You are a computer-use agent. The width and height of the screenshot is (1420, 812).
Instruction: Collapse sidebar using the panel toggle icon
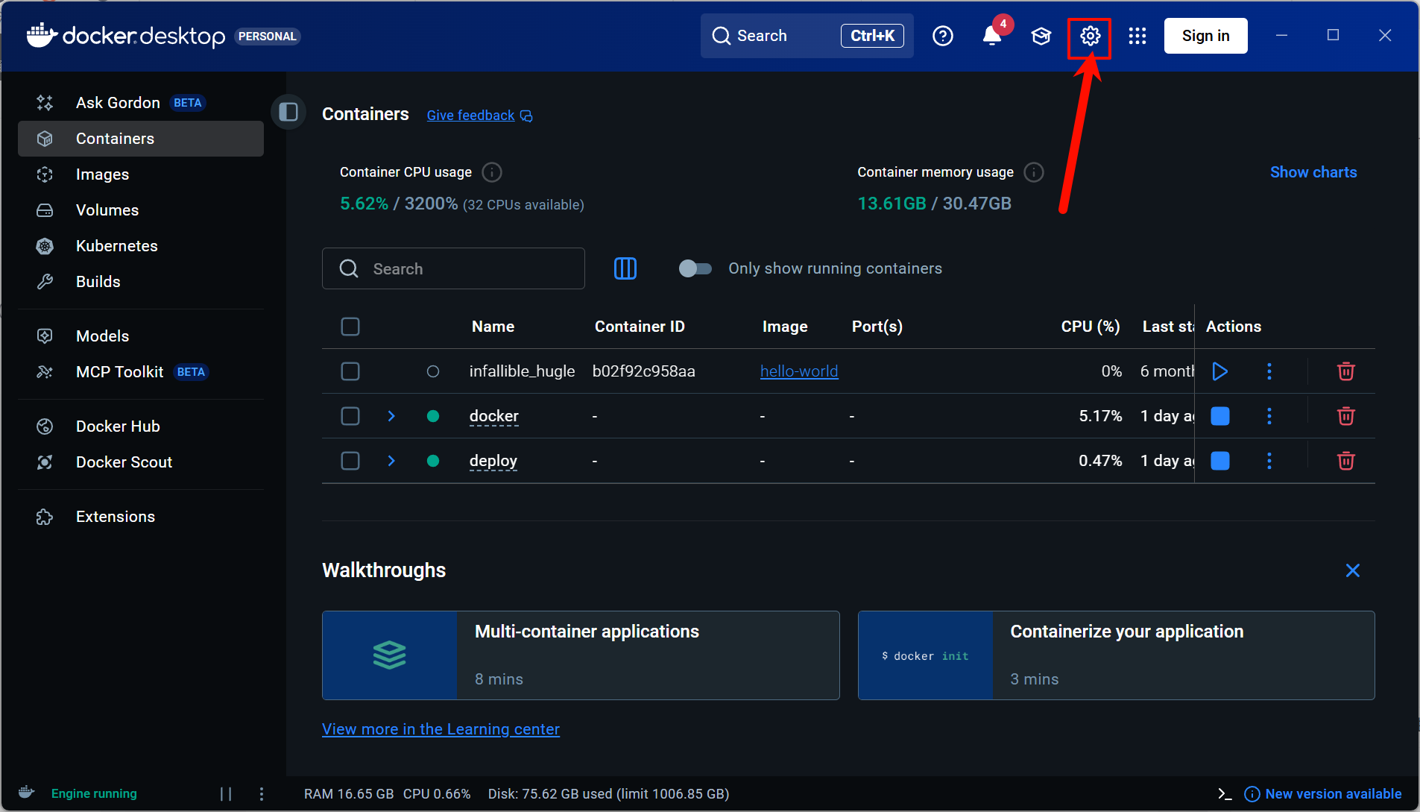pyautogui.click(x=288, y=113)
